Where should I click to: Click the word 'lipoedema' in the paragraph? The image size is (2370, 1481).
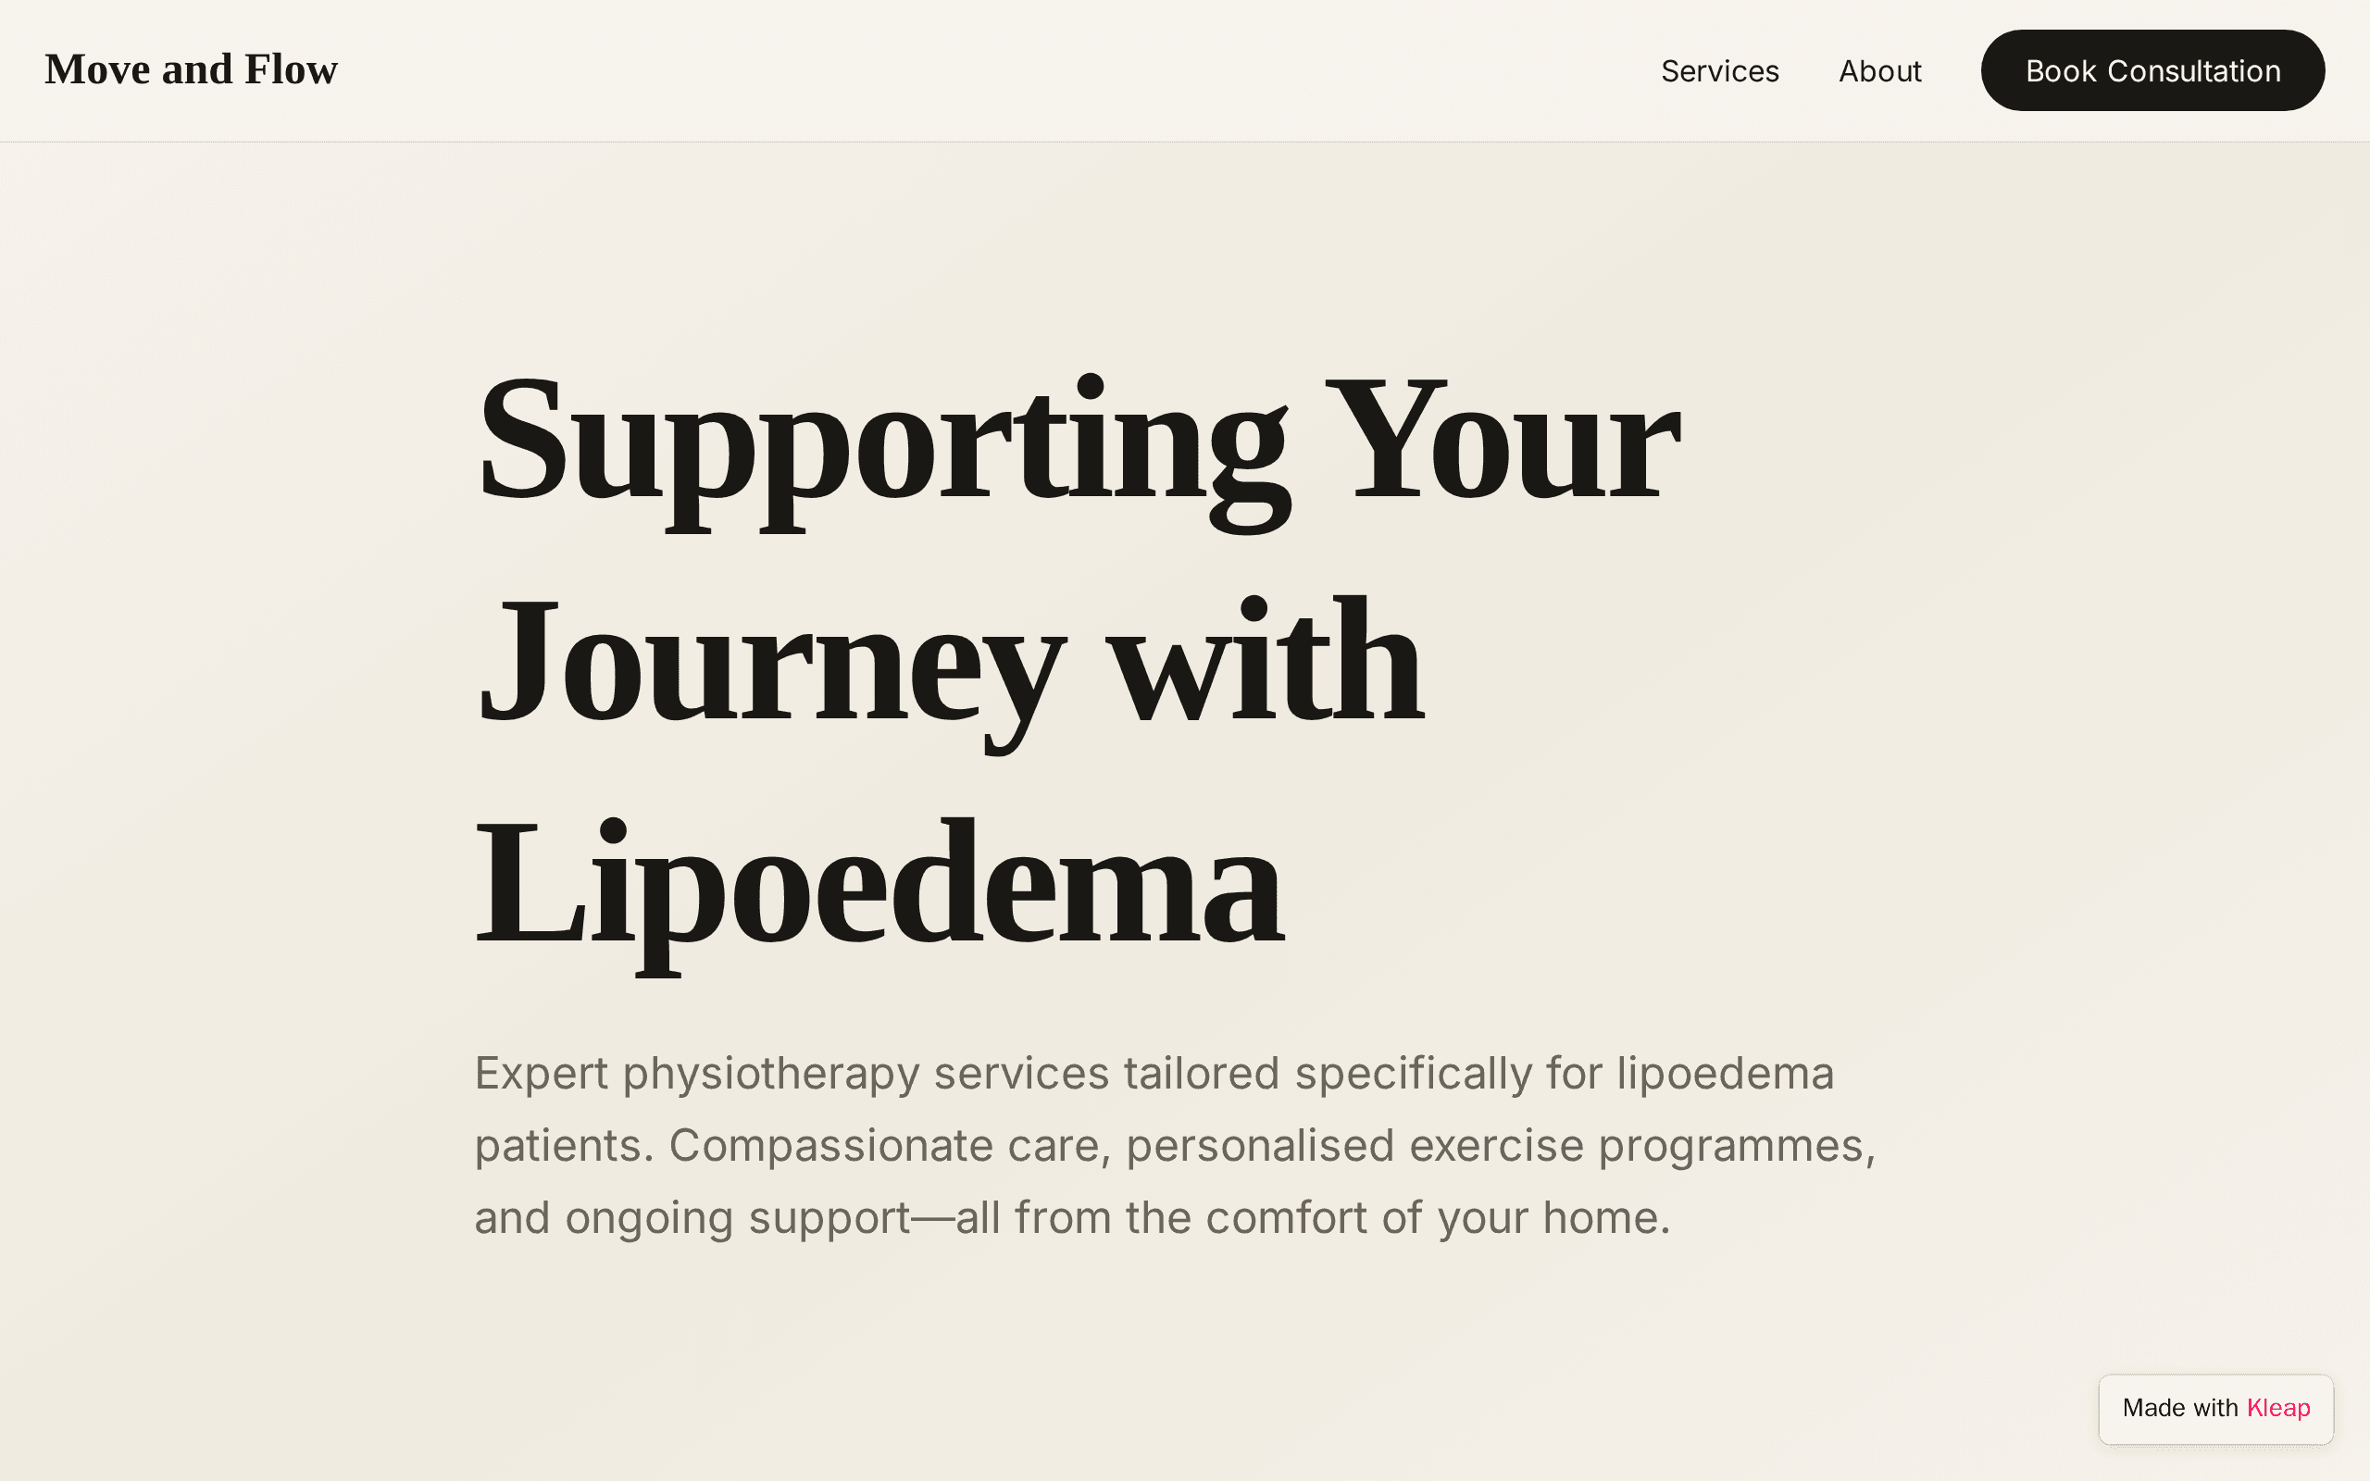[1726, 1075]
